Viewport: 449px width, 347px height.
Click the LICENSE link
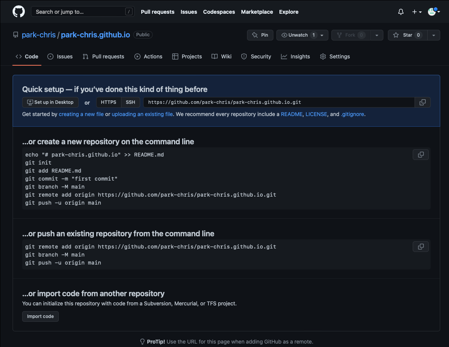(316, 114)
